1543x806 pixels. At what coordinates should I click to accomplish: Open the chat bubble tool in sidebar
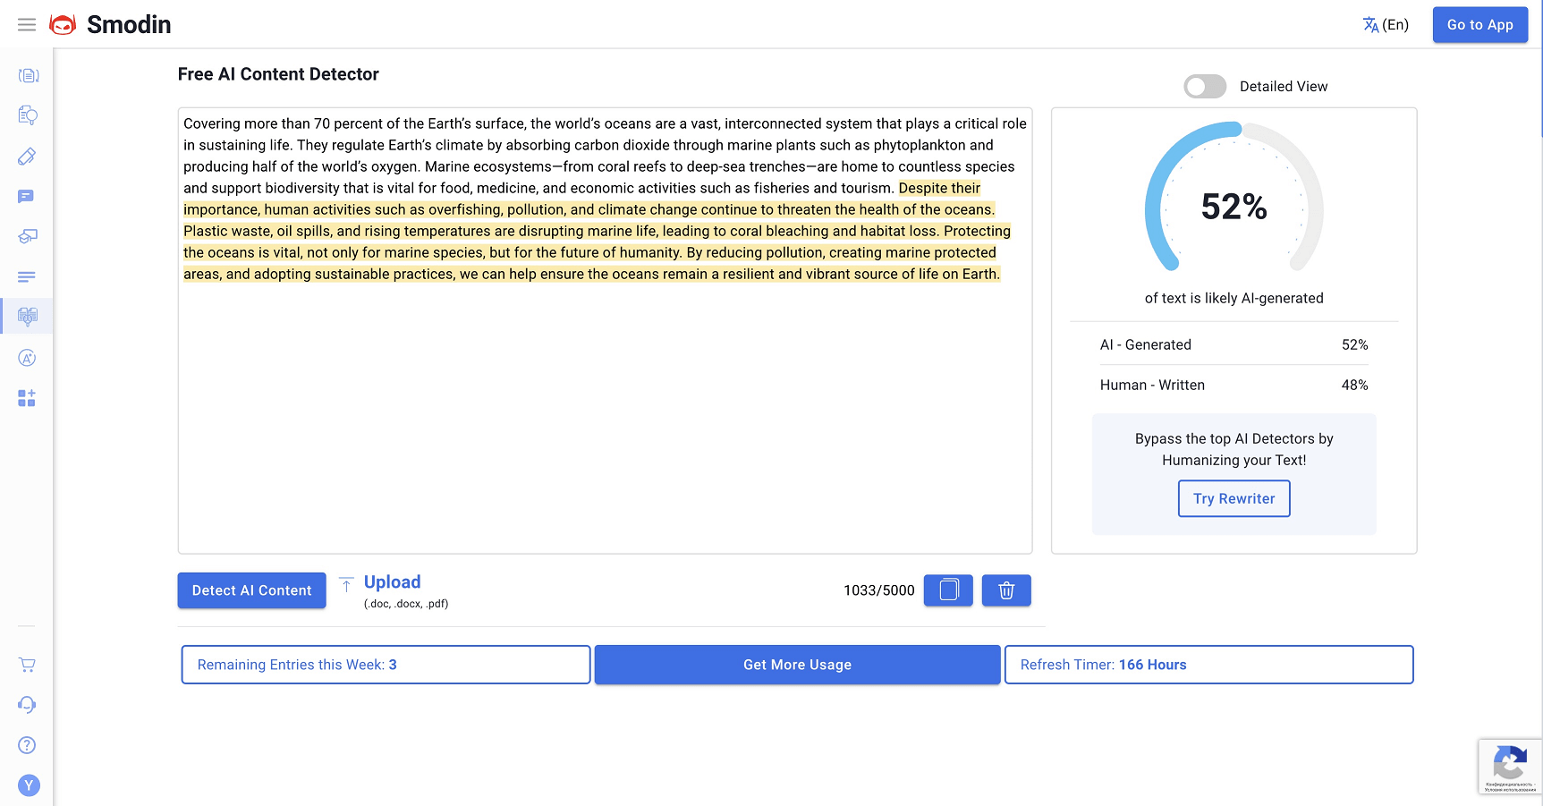[27, 197]
